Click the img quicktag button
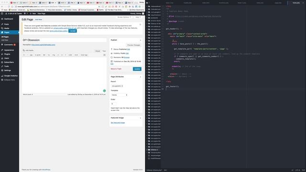 pyautogui.click(x=53, y=55)
